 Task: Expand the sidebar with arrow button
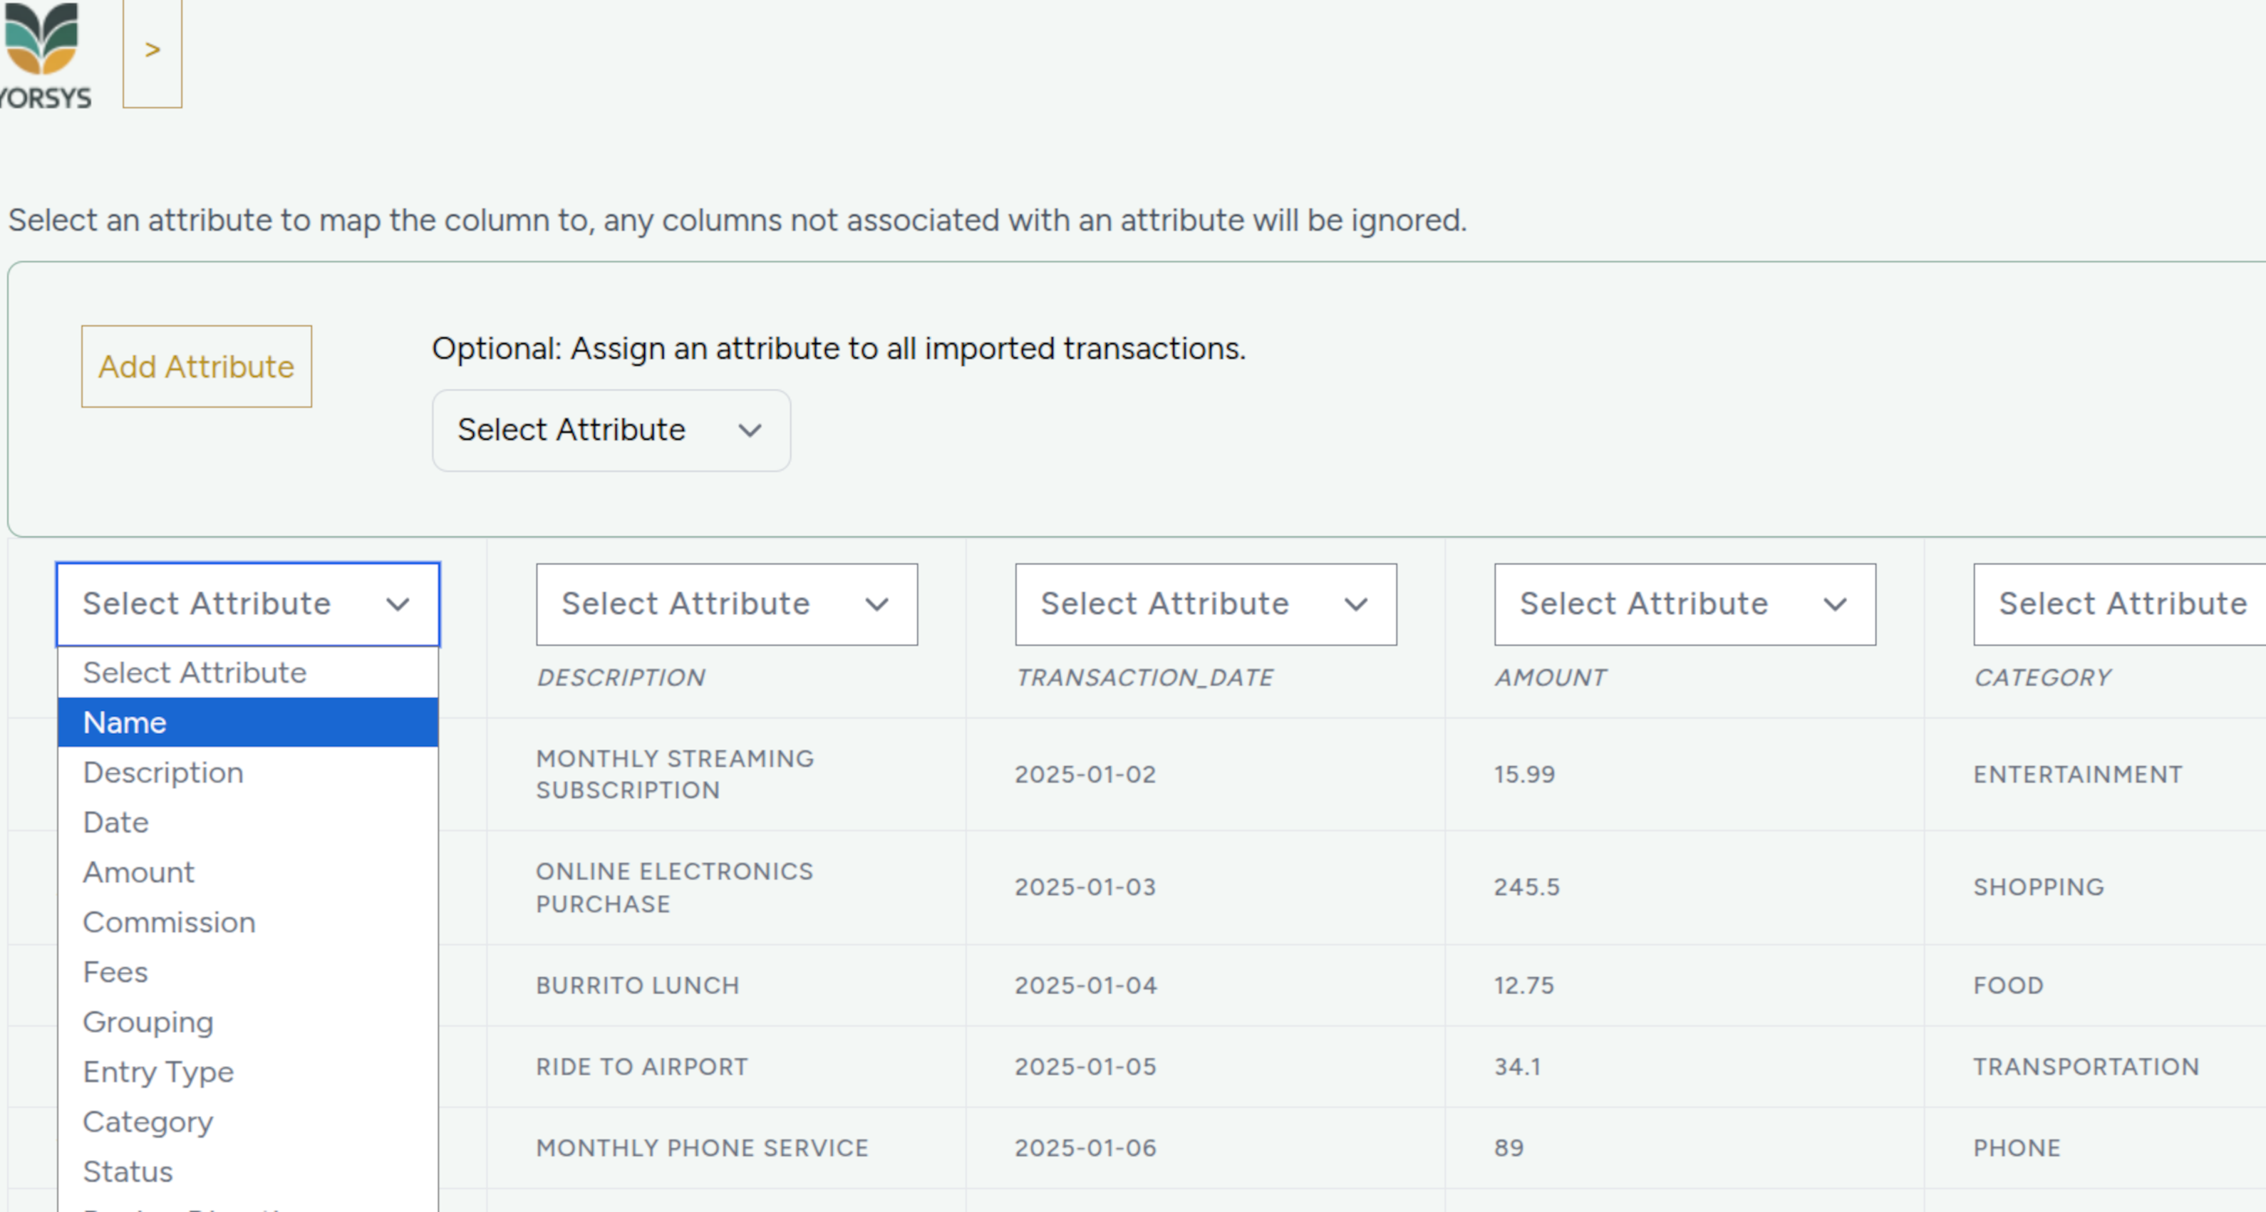[152, 51]
